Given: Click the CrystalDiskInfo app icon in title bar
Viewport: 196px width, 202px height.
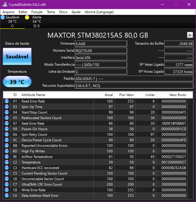Looking at the screenshot, I should point(5,4).
